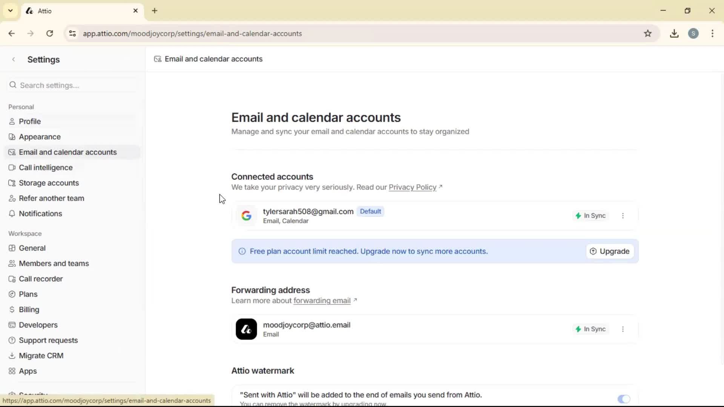Open Appearance settings
The height and width of the screenshot is (407, 724).
click(x=72, y=137)
